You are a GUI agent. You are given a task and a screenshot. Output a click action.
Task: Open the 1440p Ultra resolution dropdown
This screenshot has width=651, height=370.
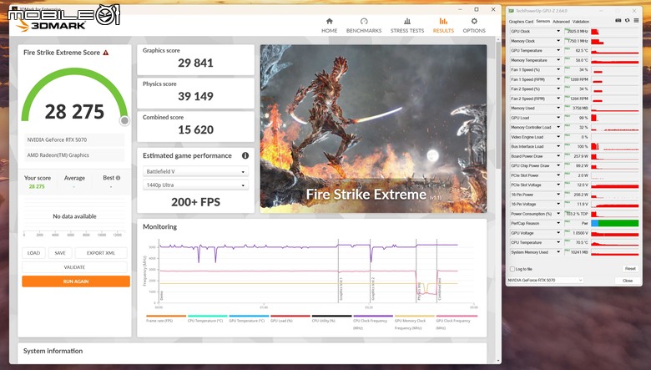[195, 185]
